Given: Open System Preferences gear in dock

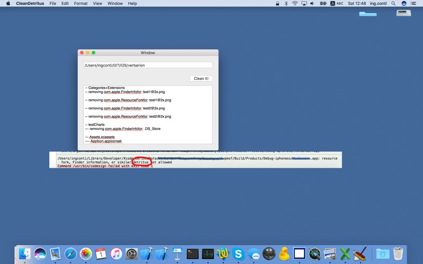Looking at the screenshot, I should click(132, 254).
